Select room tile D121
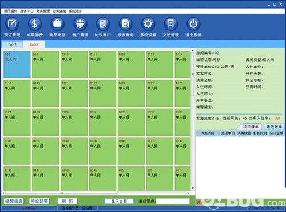286x212 pixels. (x=131, y=93)
